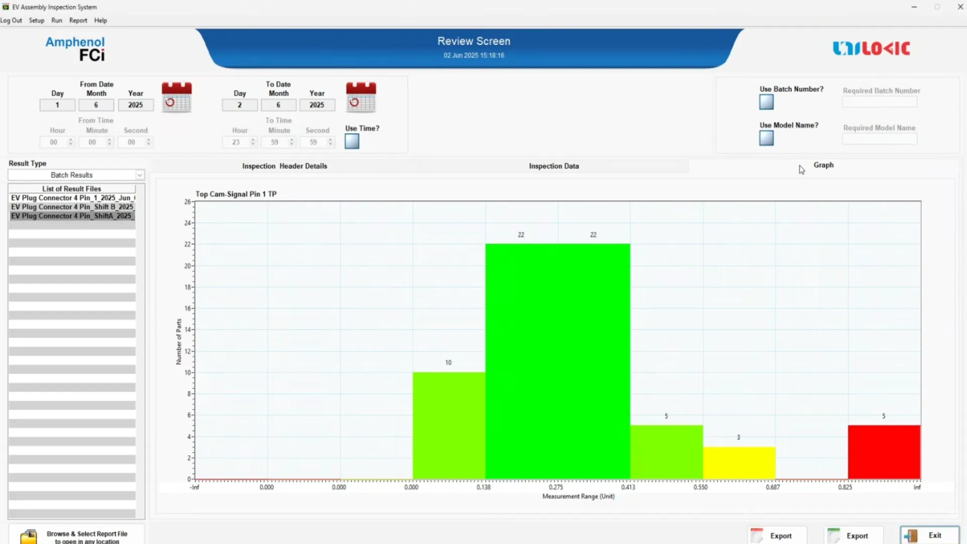The width and height of the screenshot is (967, 544).
Task: Open the Report menu
Action: 78,20
